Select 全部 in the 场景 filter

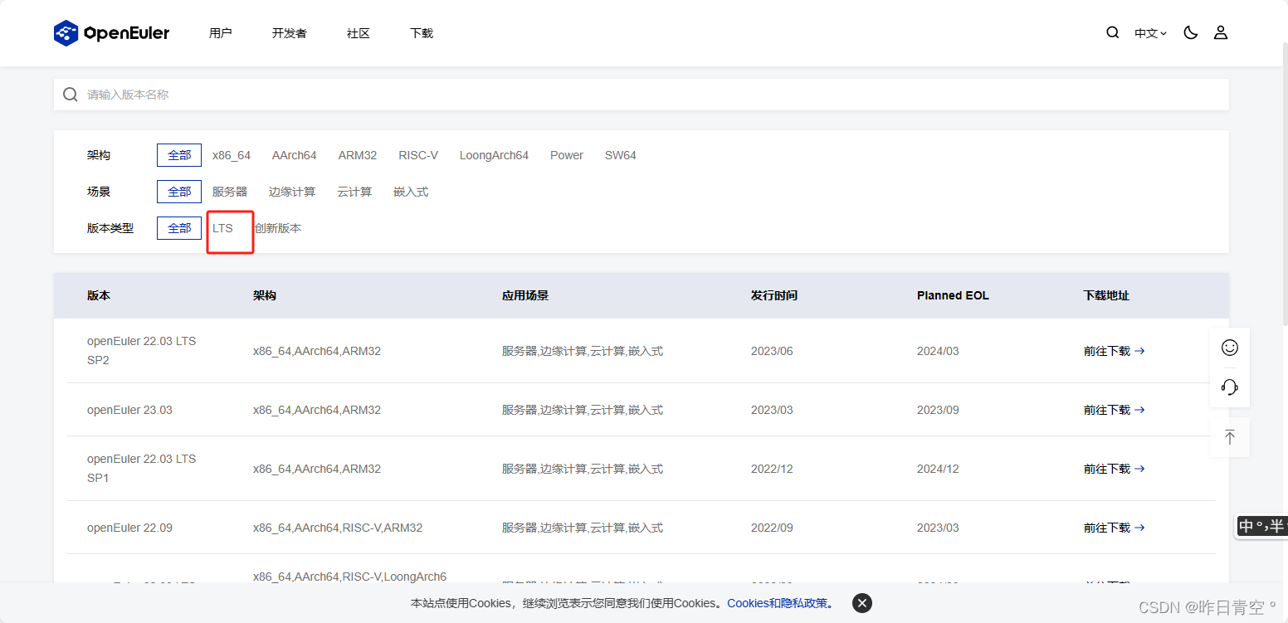[x=179, y=192]
